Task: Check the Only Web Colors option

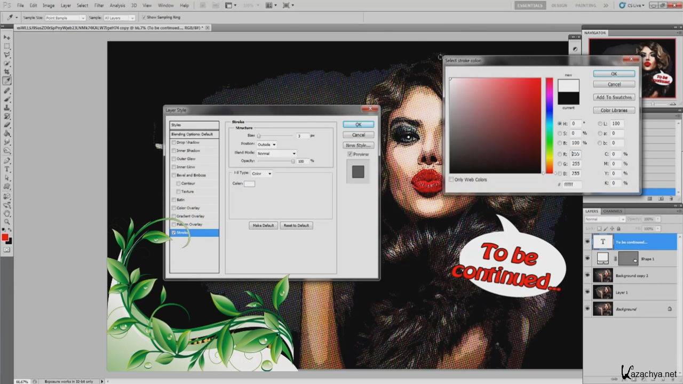Action: click(451, 180)
